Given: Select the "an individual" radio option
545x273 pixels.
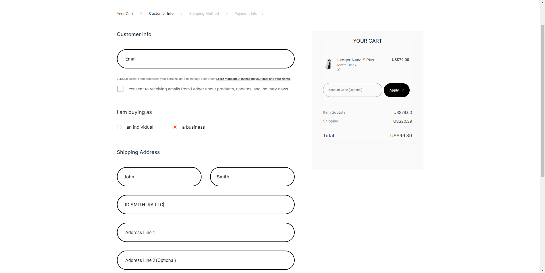Looking at the screenshot, I should click(x=119, y=127).
